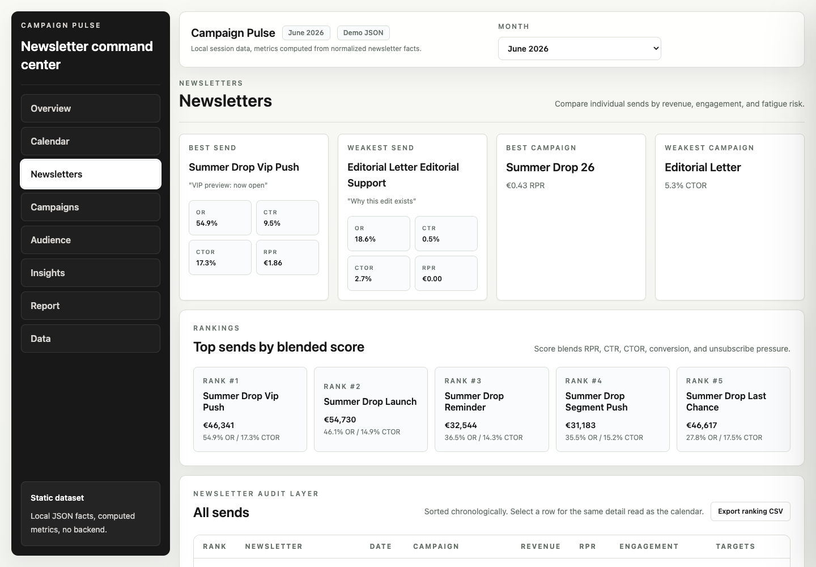The height and width of the screenshot is (567, 816).
Task: Click the OR 18.6% metric tile
Action: (x=379, y=234)
